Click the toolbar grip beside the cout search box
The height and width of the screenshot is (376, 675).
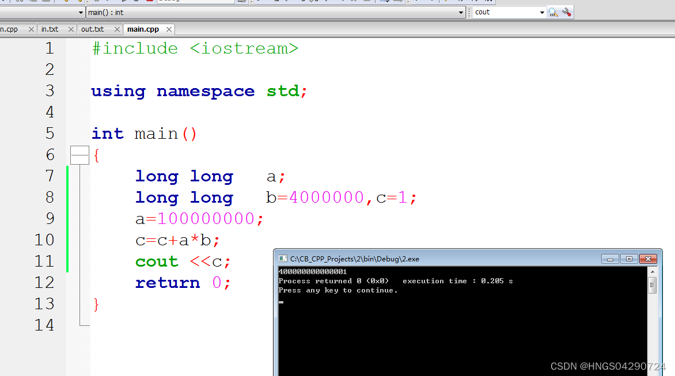coord(469,12)
